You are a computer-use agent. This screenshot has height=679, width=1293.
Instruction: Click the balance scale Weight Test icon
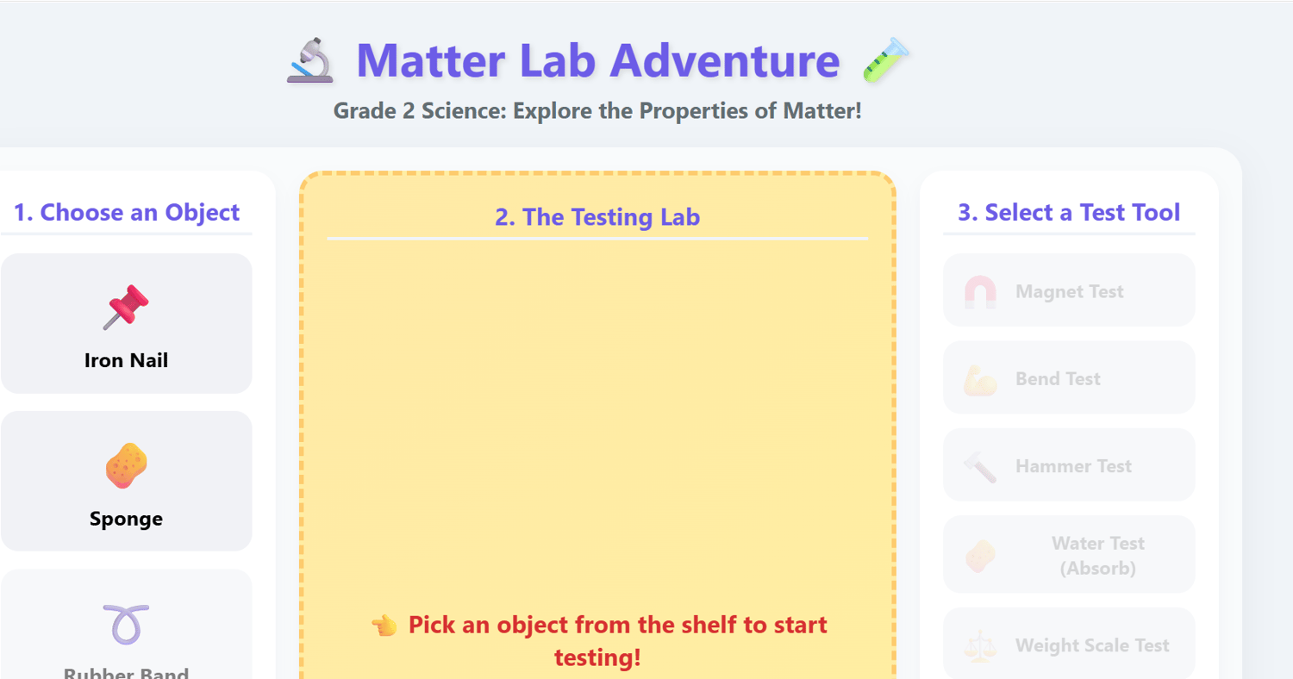pyautogui.click(x=980, y=645)
